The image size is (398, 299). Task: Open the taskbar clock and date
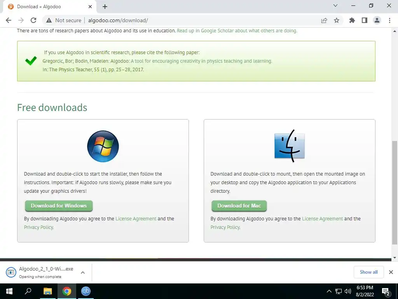click(365, 291)
